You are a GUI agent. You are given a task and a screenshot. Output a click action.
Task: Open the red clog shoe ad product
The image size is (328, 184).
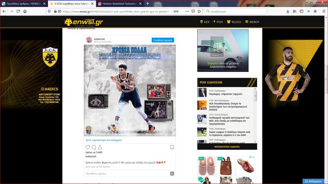coord(245,166)
